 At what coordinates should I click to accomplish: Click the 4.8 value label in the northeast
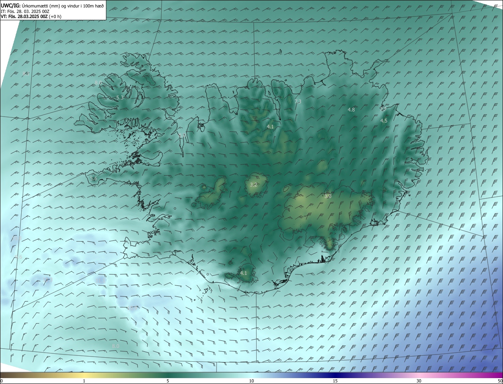pyautogui.click(x=351, y=110)
